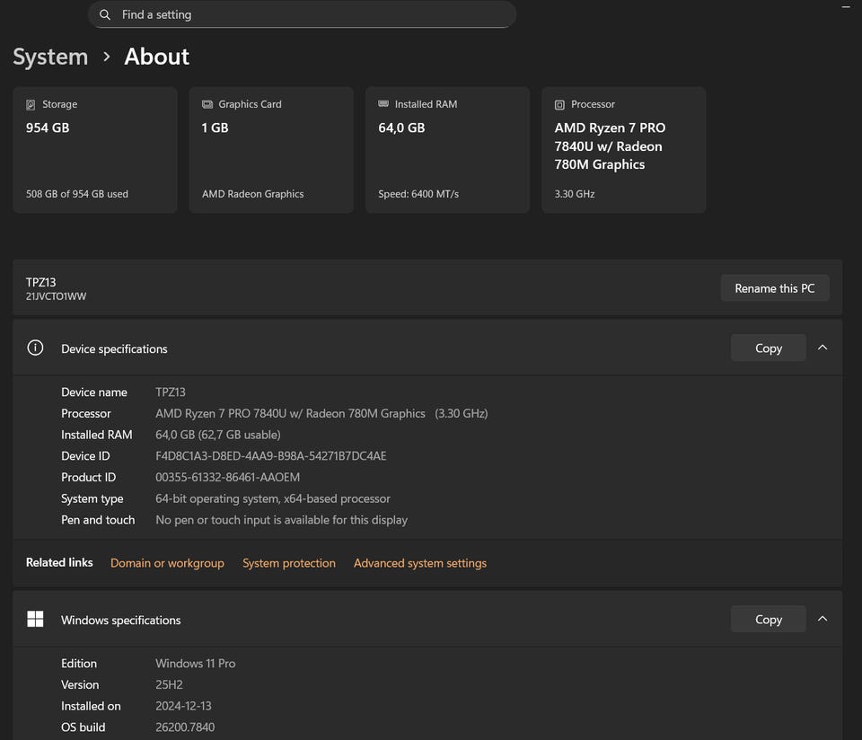This screenshot has height=740, width=862.
Task: Select the Device ID value text
Action: click(x=270, y=456)
